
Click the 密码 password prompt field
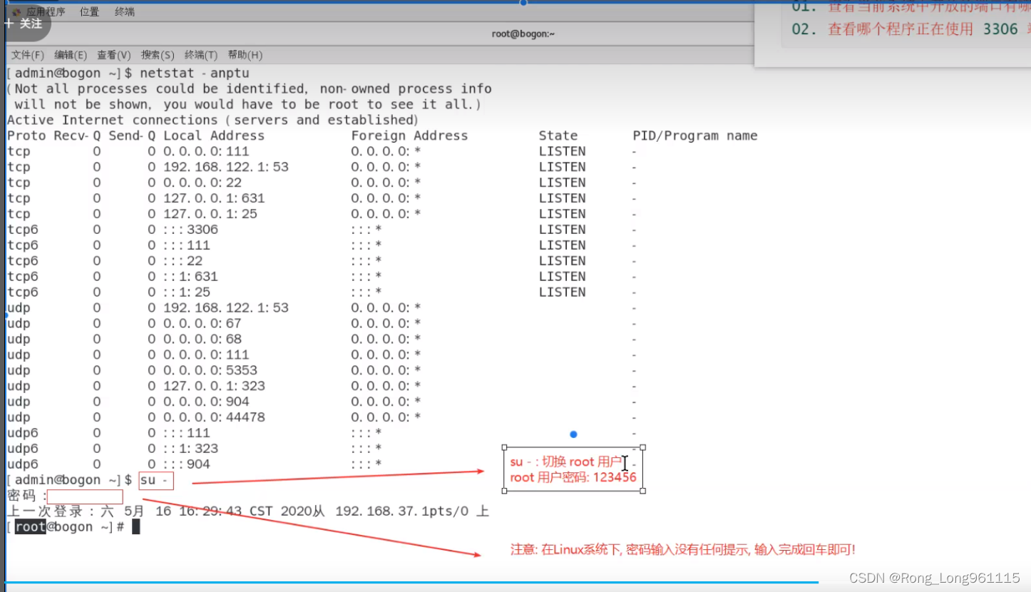pos(85,496)
